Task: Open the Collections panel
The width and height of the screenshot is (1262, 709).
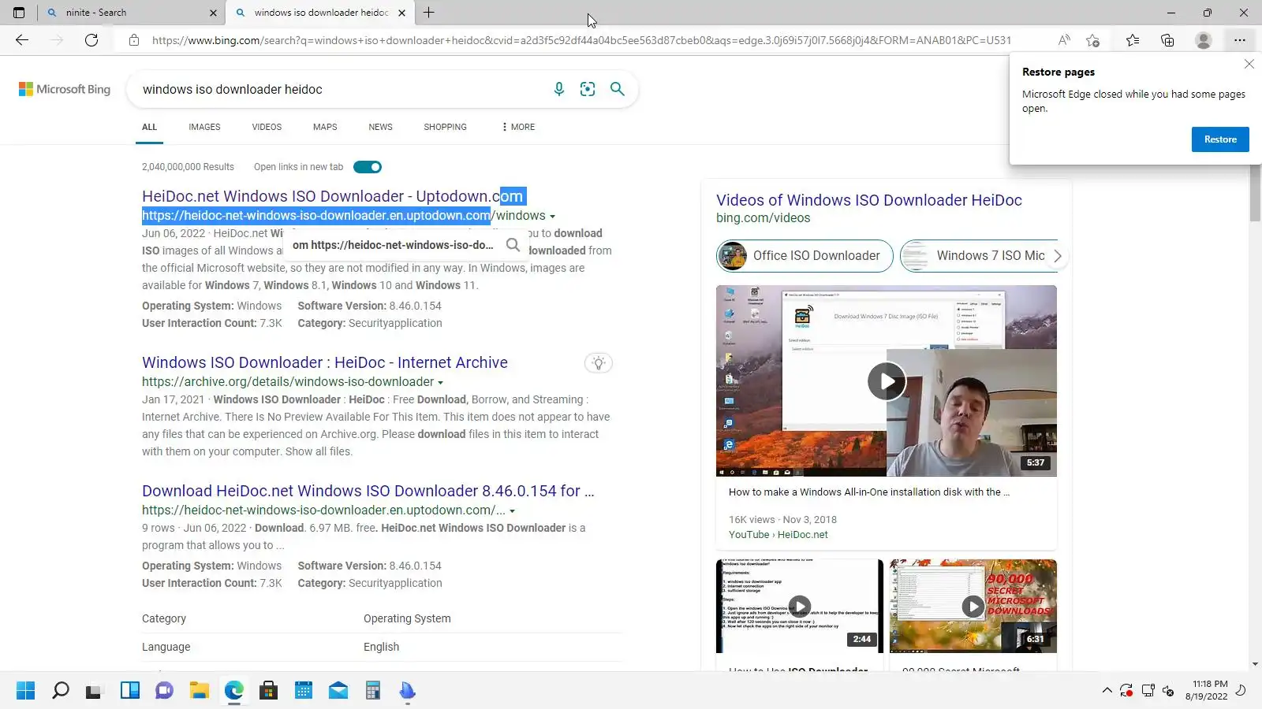Action: (x=1167, y=40)
